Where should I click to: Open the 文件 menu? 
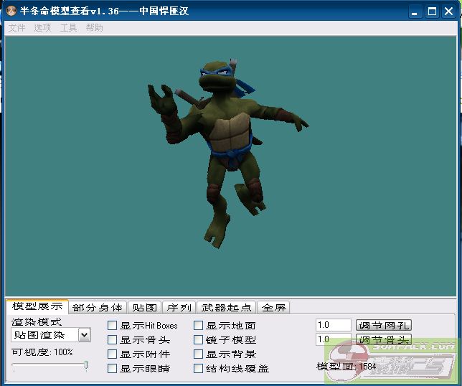[16, 28]
